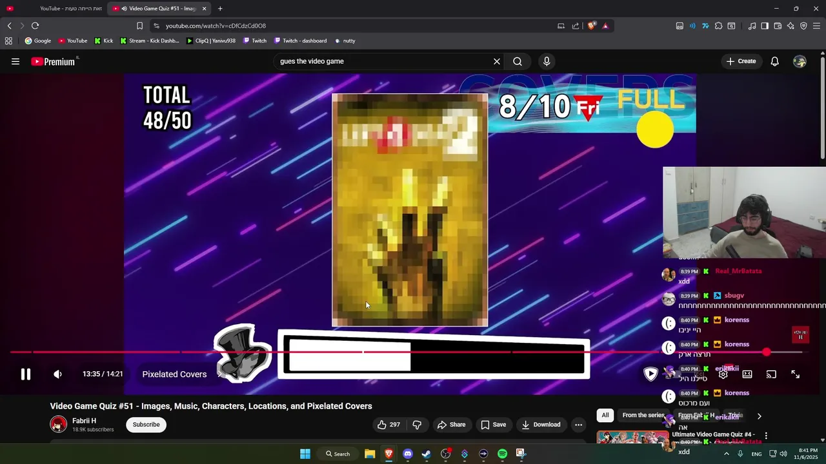Open the browser extensions puzzle icon

718,26
